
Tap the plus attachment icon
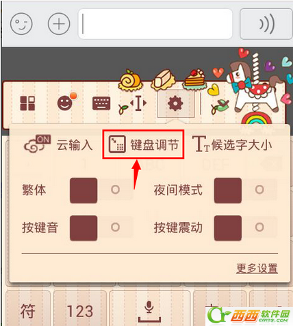(59, 24)
